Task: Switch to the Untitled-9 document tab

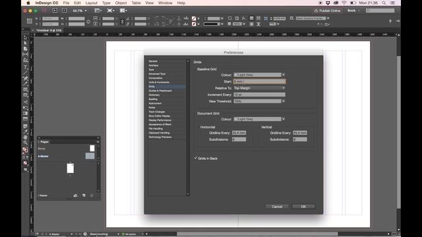Action: (x=49, y=30)
